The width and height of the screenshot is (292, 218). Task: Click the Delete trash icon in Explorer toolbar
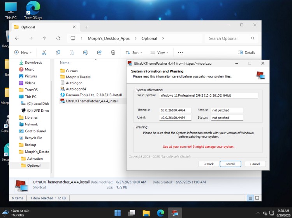coord(113,52)
